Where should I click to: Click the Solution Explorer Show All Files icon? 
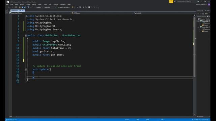[x=206, y=13]
